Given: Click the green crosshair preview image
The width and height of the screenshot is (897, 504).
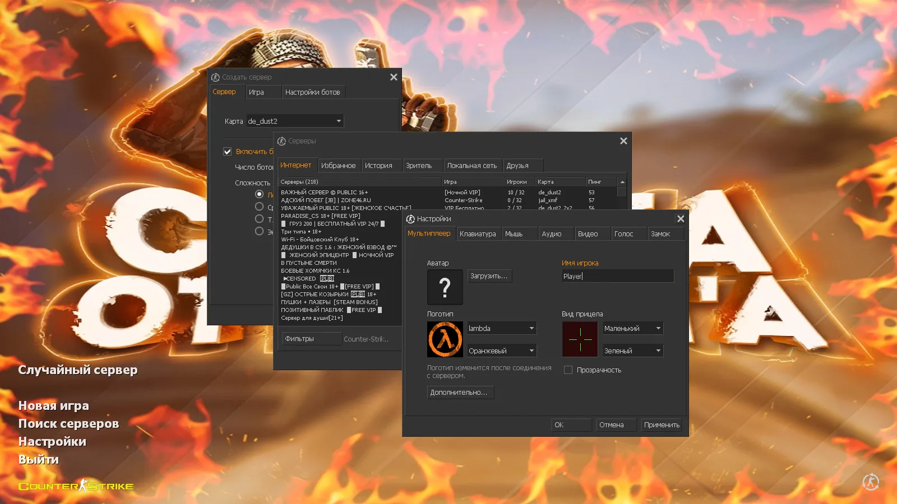Looking at the screenshot, I should click(x=580, y=339).
